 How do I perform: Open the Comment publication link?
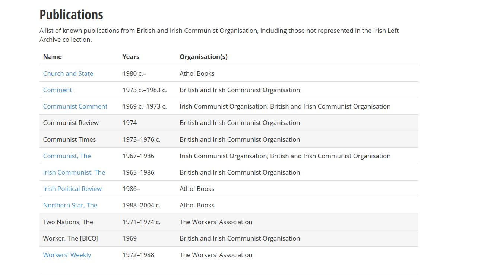[57, 90]
